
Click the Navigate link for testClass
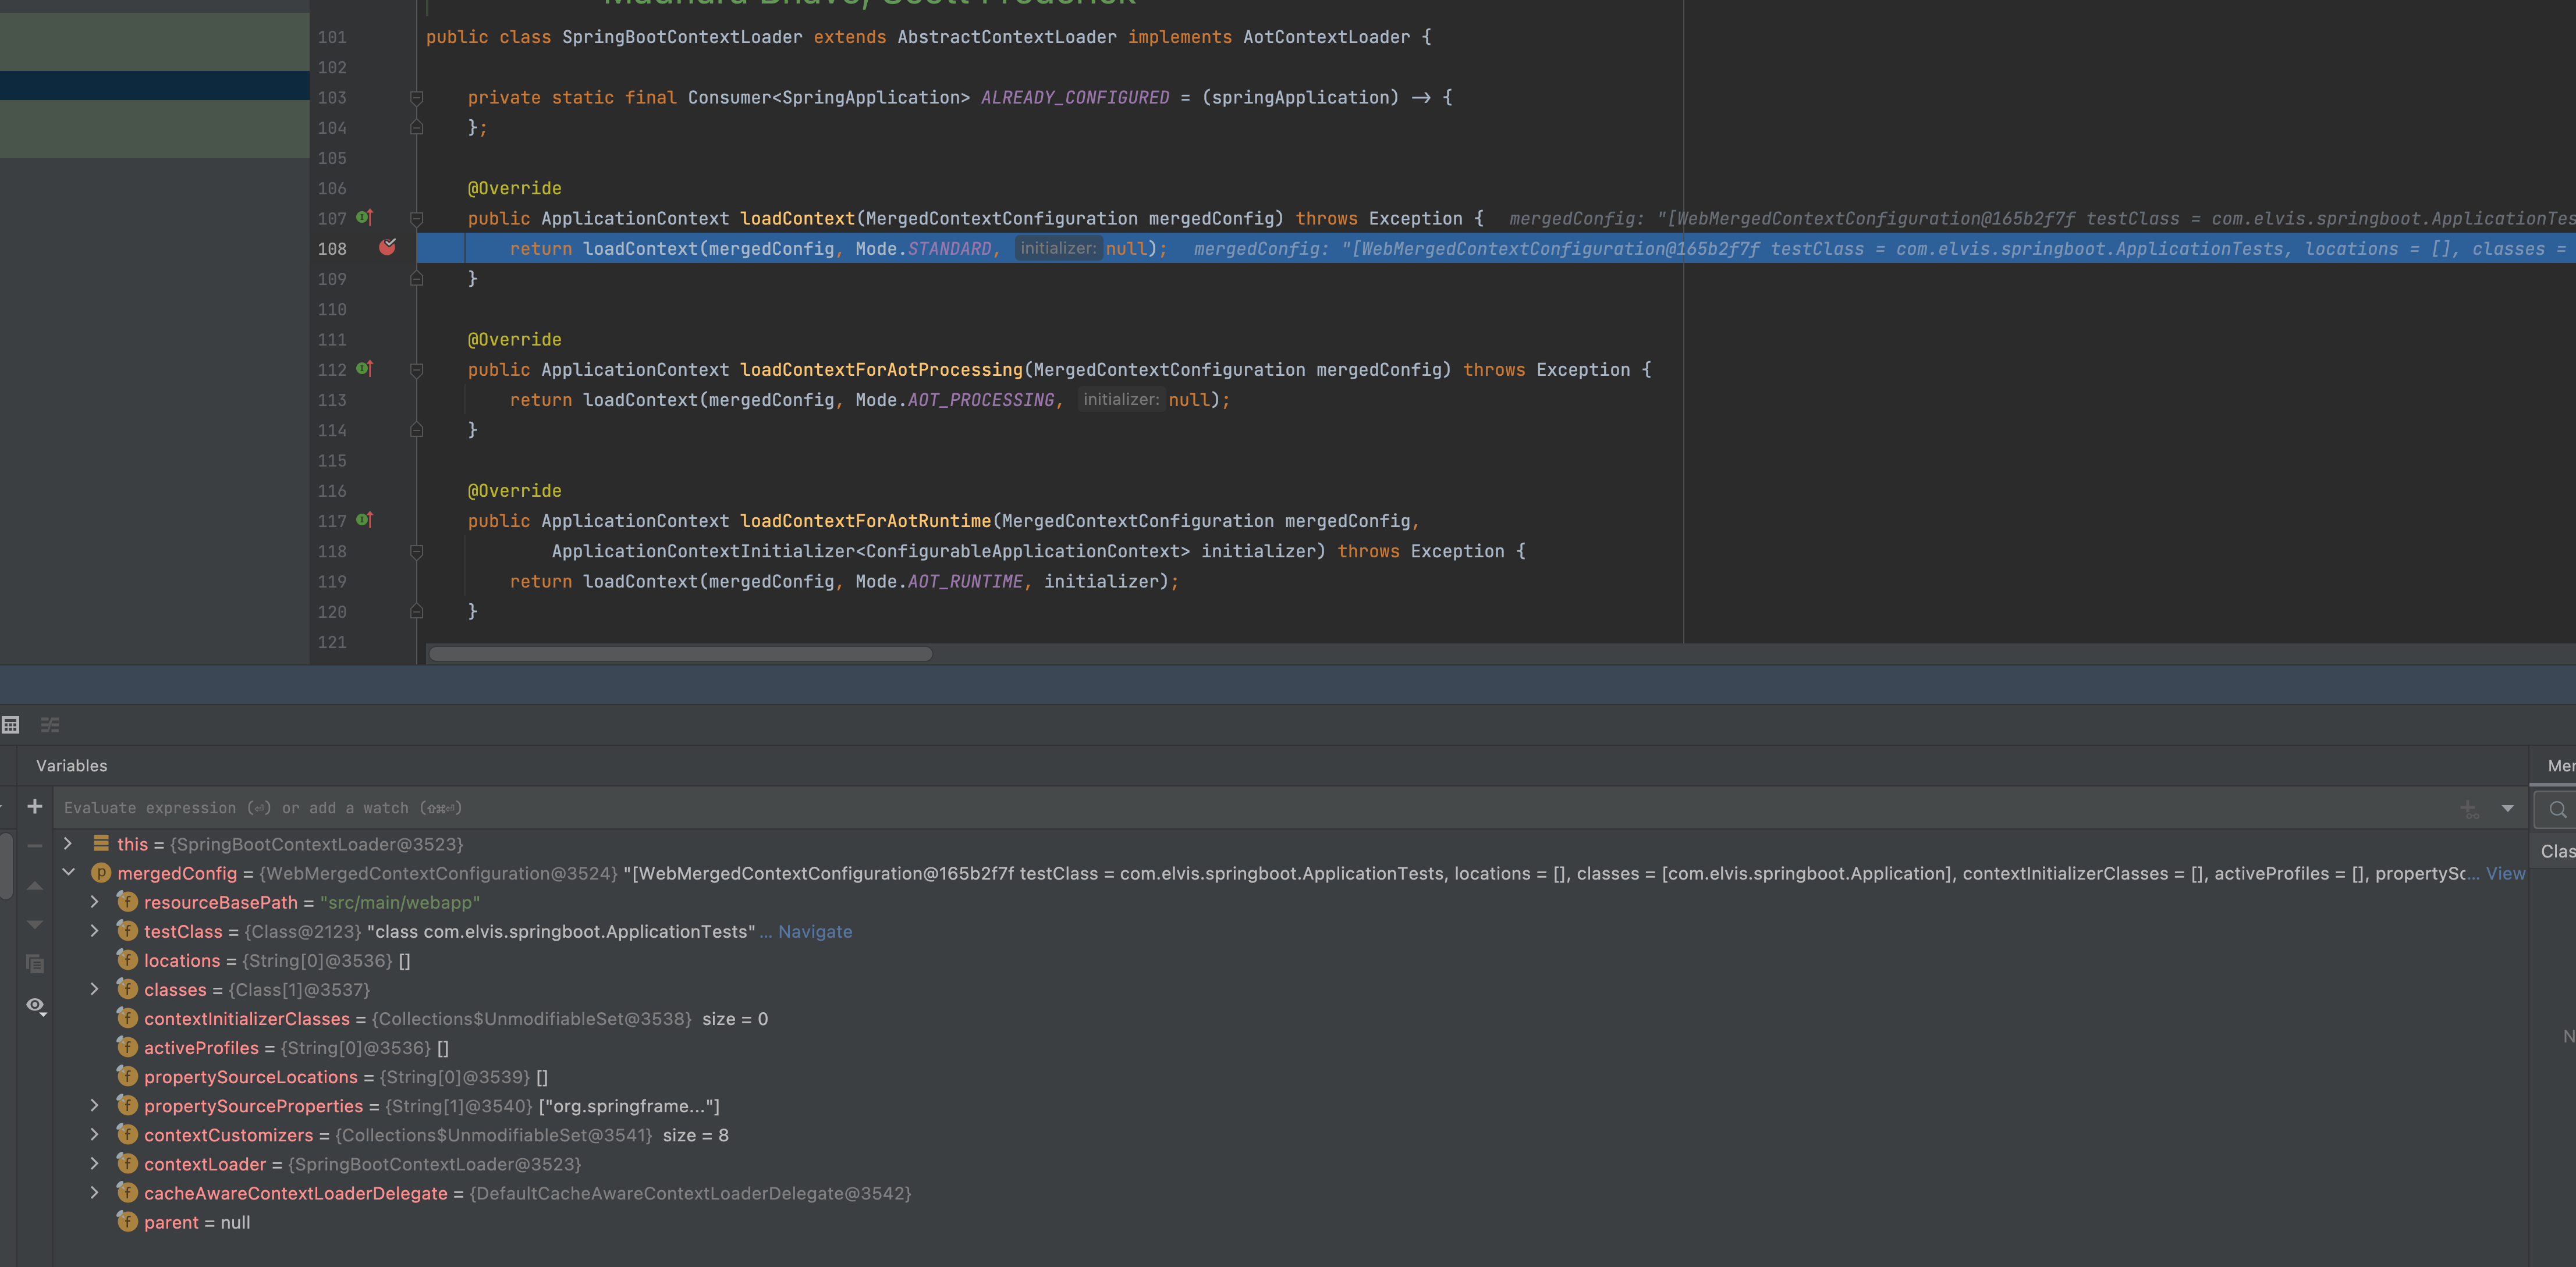[815, 931]
